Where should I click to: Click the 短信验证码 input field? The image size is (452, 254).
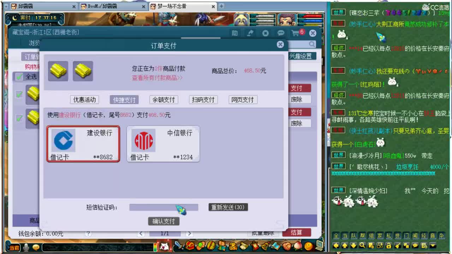pyautogui.click(x=163, y=207)
